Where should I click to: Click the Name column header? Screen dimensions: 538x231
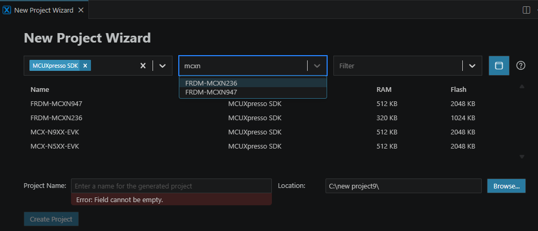click(x=40, y=89)
